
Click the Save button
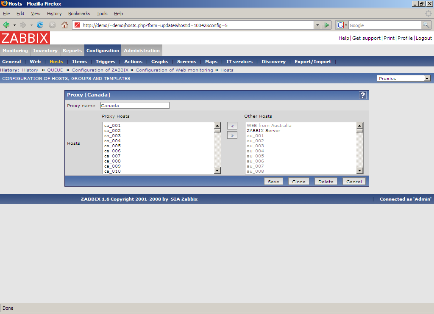273,182
